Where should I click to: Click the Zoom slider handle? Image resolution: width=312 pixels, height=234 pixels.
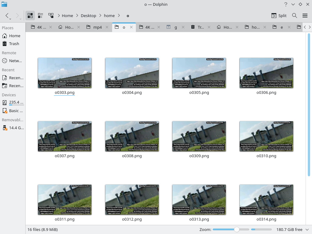(x=237, y=229)
